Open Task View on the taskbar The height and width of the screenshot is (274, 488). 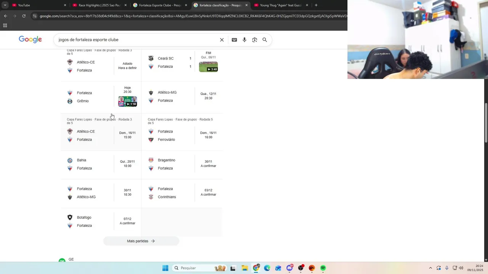[x=233, y=268]
